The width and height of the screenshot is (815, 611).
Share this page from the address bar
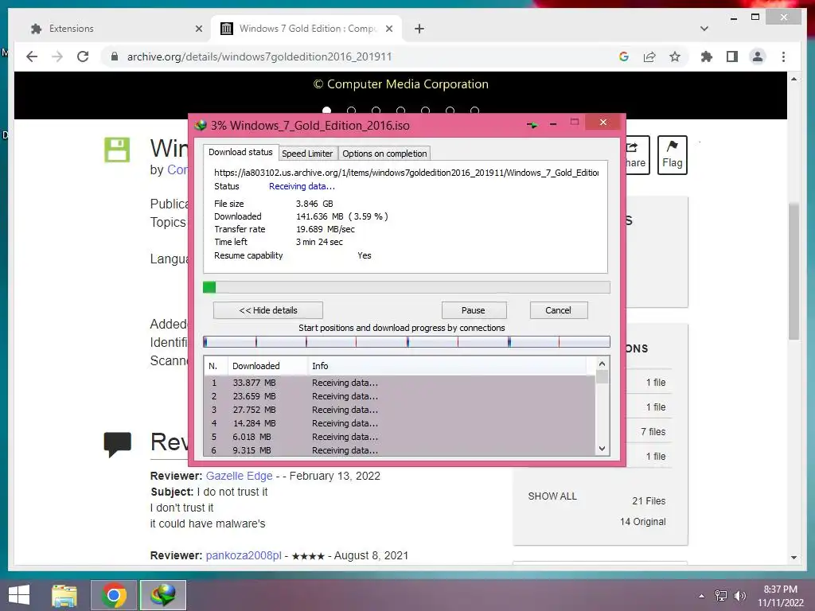tap(649, 56)
